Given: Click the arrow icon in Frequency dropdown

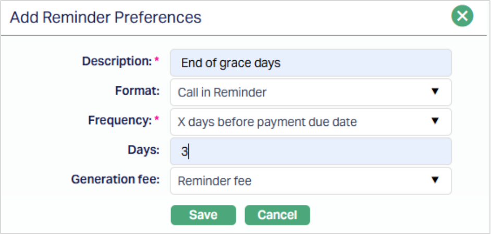Looking at the screenshot, I should click(x=435, y=122).
